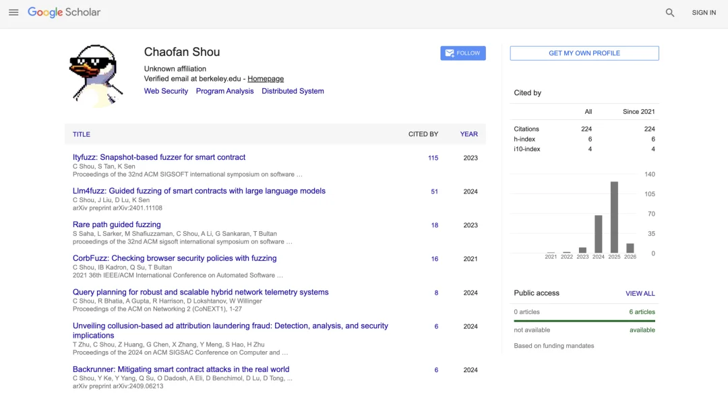Sort publications by TITLE column header
The width and height of the screenshot is (728, 393).
[82, 134]
